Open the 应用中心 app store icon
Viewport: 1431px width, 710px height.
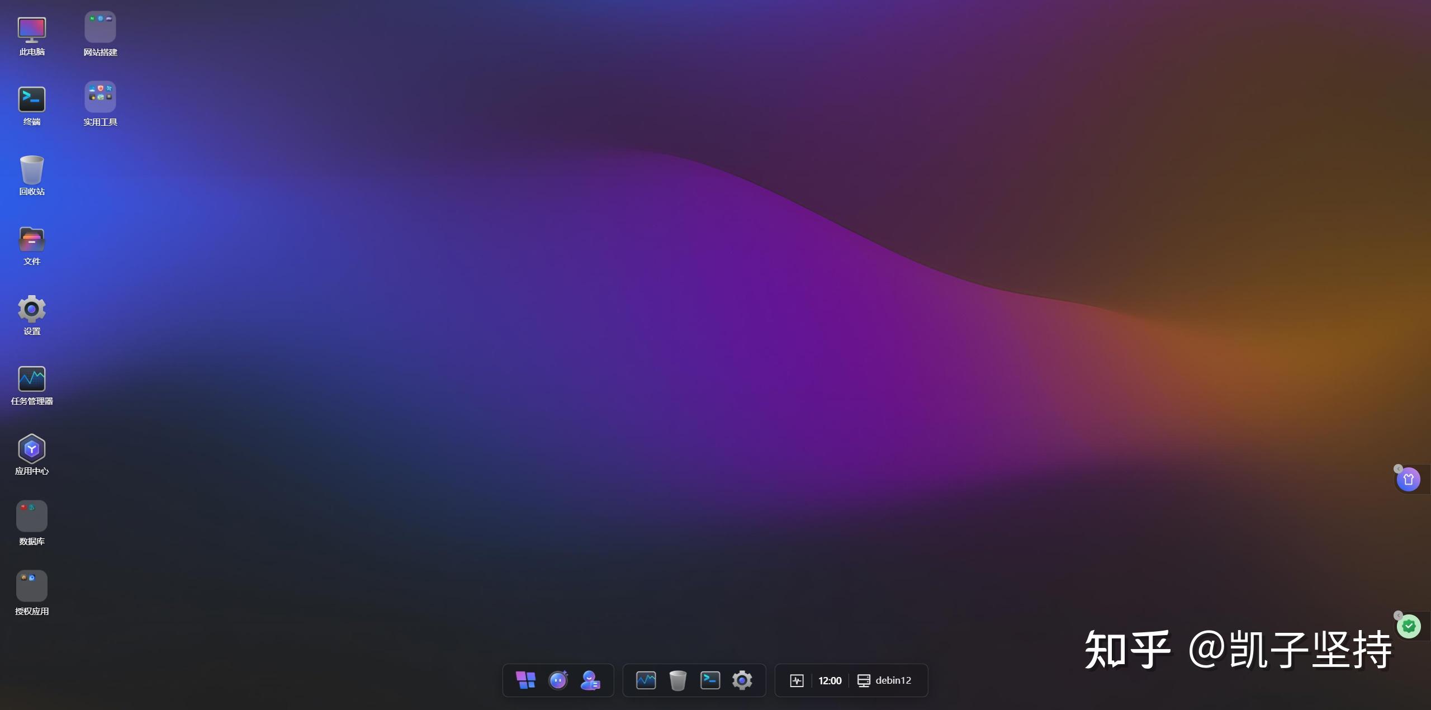click(x=32, y=449)
